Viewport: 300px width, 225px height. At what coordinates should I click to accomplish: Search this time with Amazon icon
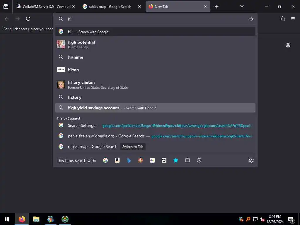(x=117, y=160)
